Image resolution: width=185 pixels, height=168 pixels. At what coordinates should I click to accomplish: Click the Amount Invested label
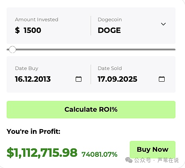(37, 20)
